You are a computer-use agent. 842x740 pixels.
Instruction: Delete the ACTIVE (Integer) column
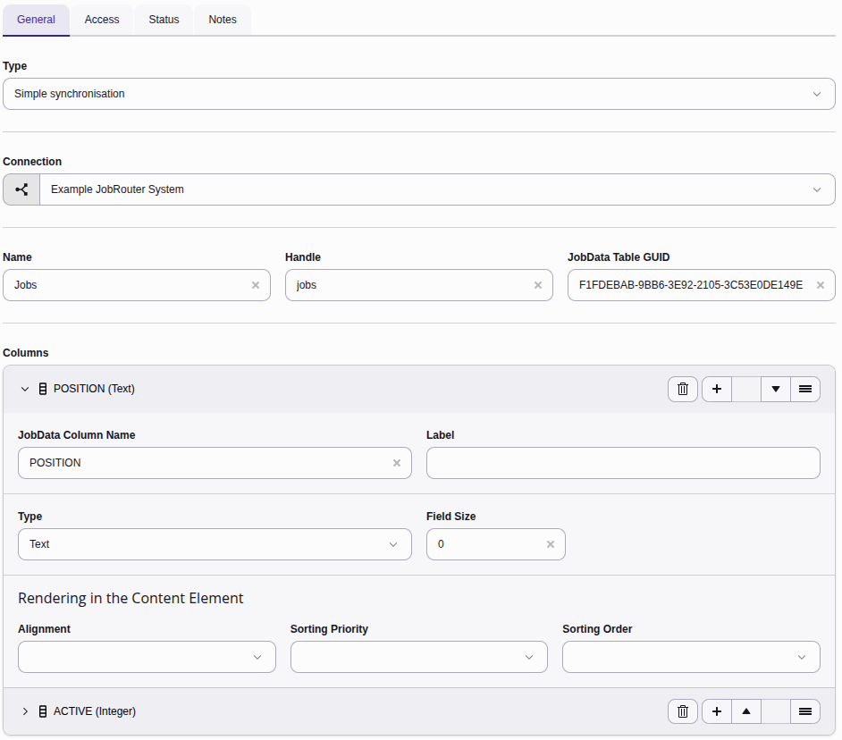(x=683, y=711)
